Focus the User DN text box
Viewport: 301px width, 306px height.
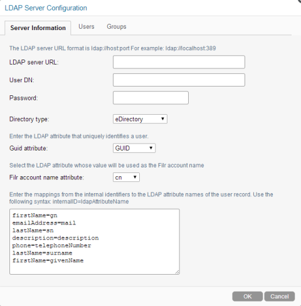click(x=179, y=80)
